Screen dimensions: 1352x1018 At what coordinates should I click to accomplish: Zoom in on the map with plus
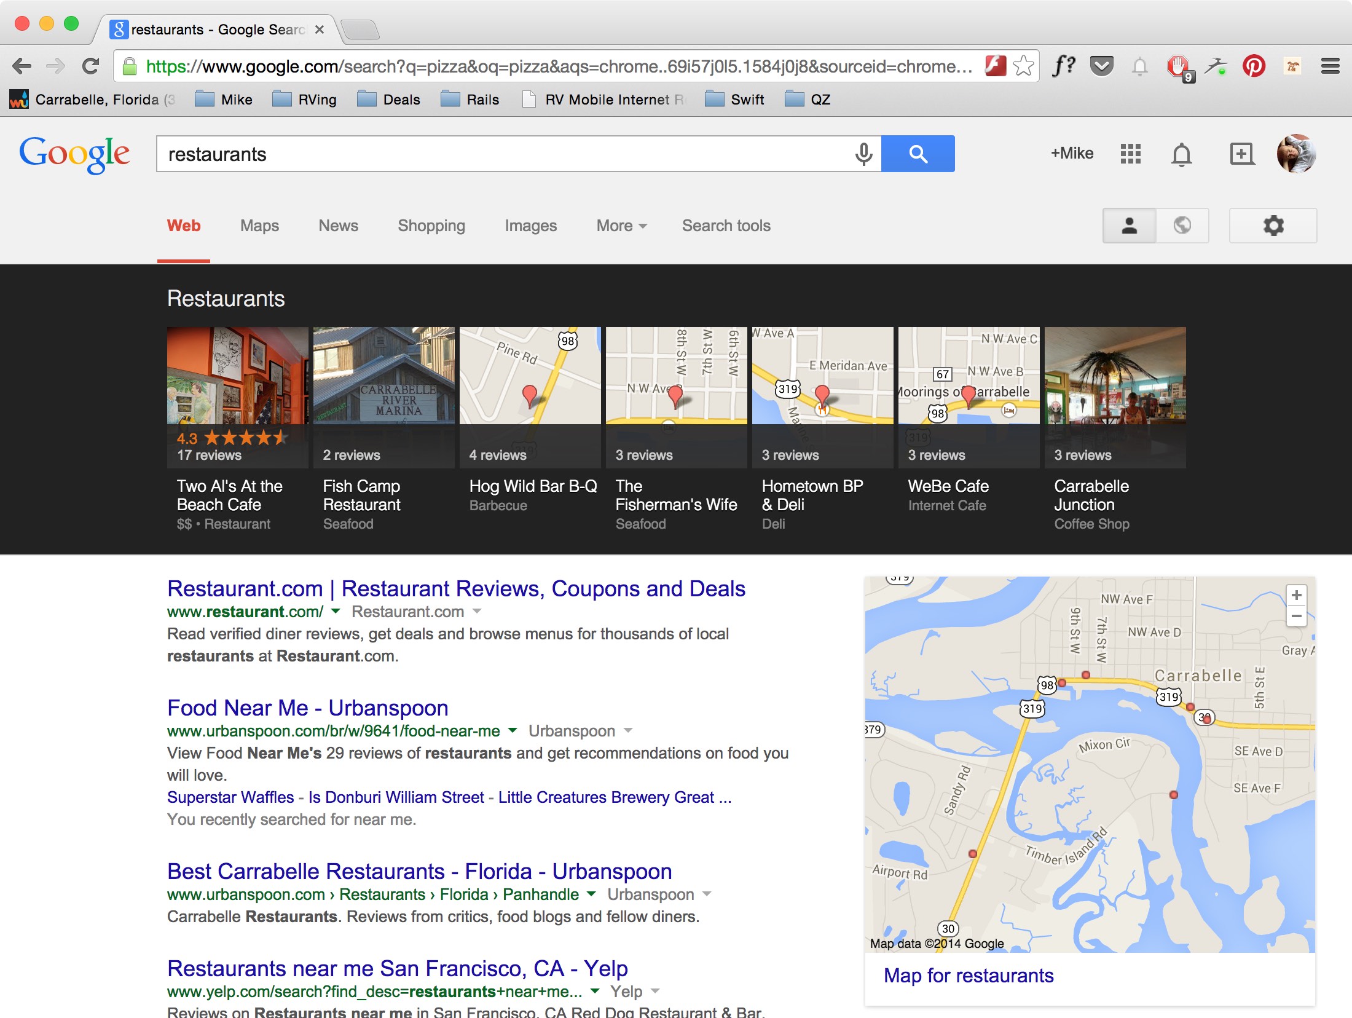(1297, 595)
